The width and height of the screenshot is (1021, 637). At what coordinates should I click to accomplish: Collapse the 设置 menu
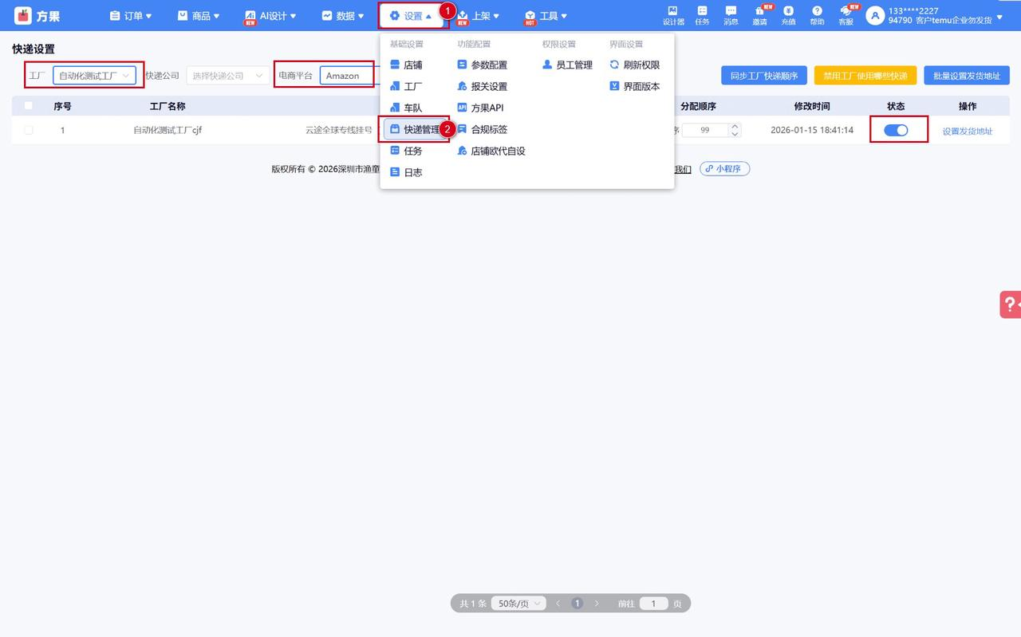coord(411,16)
